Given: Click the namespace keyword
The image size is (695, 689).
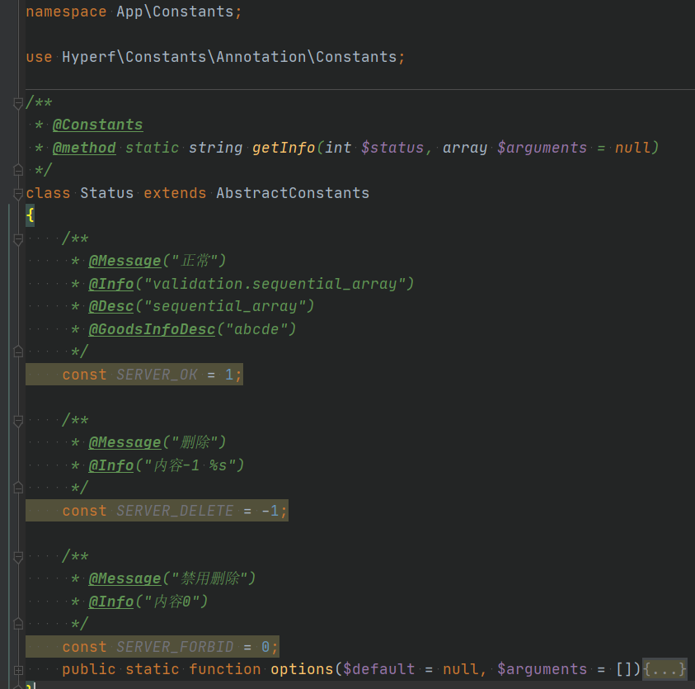Looking at the screenshot, I should tap(66, 12).
